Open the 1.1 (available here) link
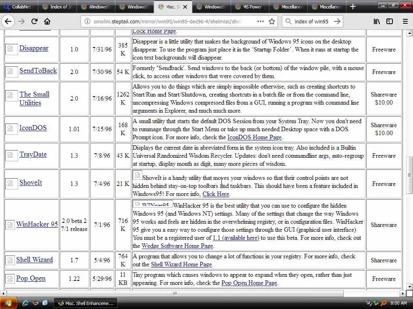 point(236,238)
